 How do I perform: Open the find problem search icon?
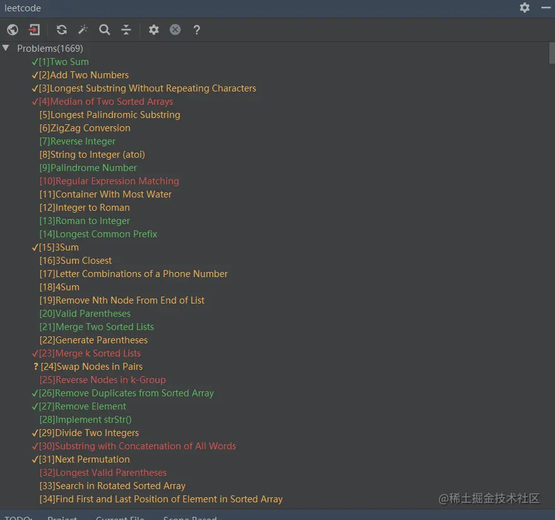[105, 30]
